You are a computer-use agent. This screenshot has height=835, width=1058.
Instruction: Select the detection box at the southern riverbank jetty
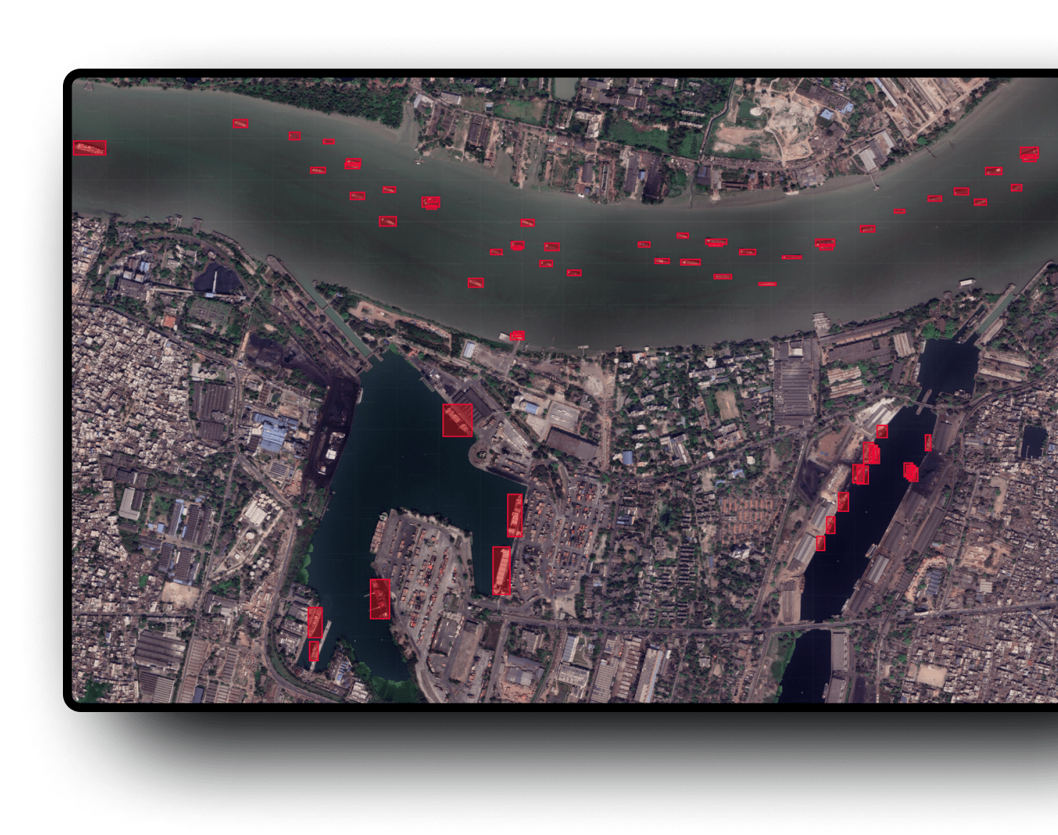click(517, 335)
